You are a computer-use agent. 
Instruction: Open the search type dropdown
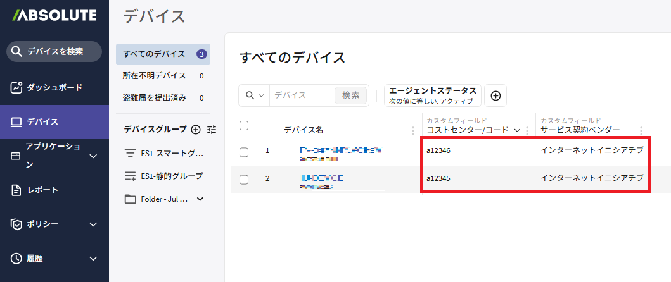point(254,95)
